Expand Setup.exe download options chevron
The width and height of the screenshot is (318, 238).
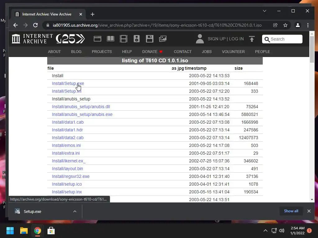click(75, 211)
